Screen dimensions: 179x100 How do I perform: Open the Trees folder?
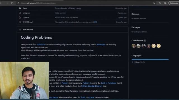pyautogui.click(x=25, y=8)
